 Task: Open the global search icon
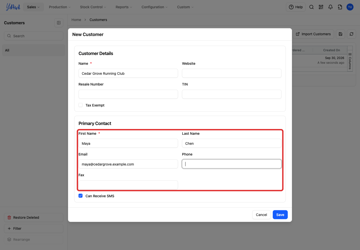[311, 7]
